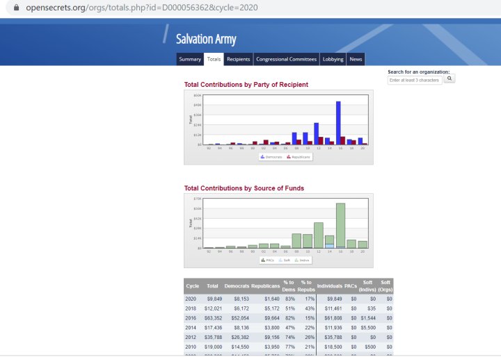Screen dimensions: 501x357
Task: Select the Totals tab
Action: click(214, 59)
